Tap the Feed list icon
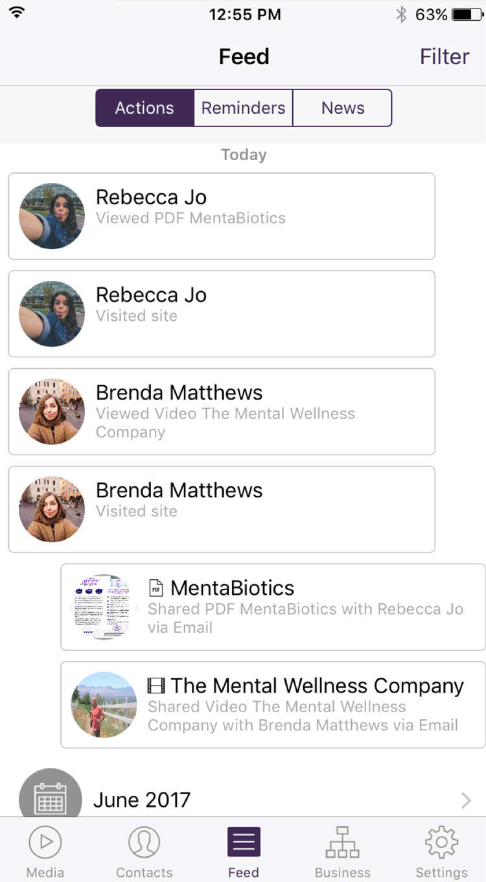This screenshot has height=882, width=486. [x=244, y=842]
